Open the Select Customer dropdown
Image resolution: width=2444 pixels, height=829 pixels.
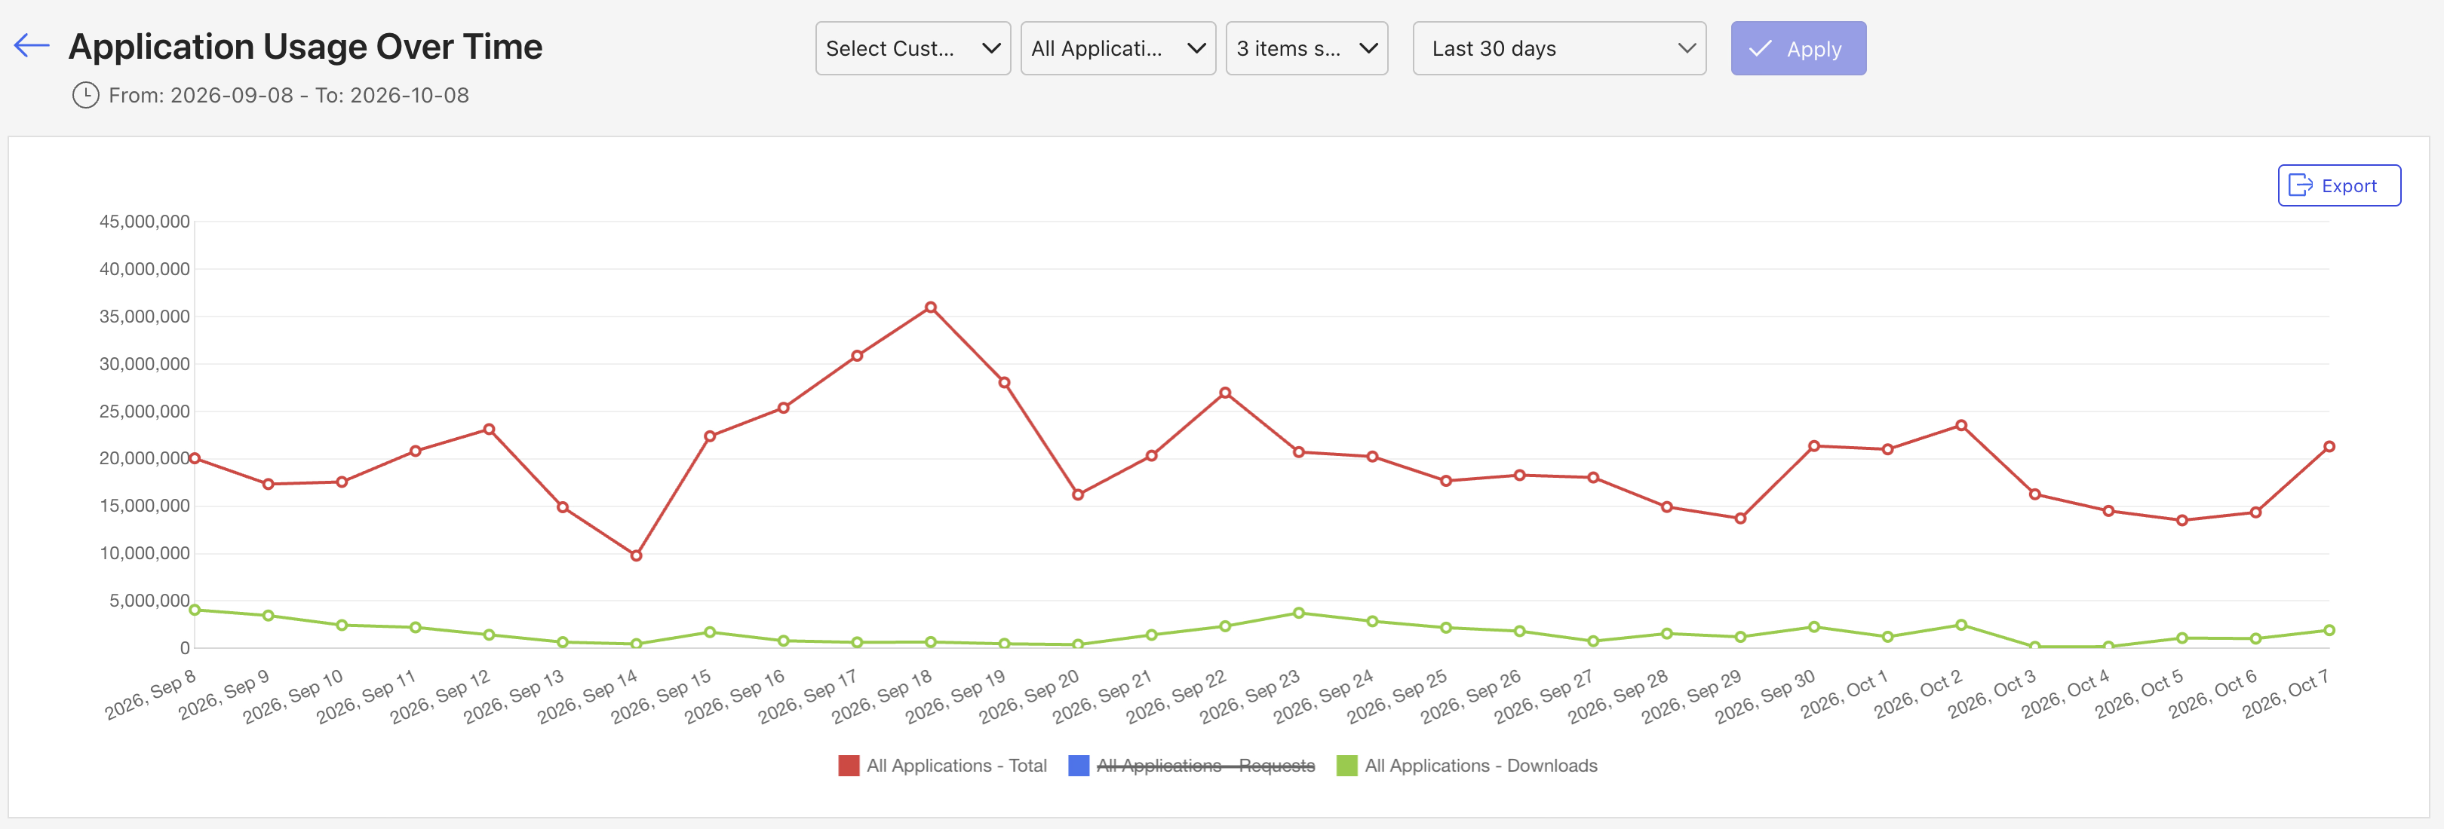(x=913, y=48)
